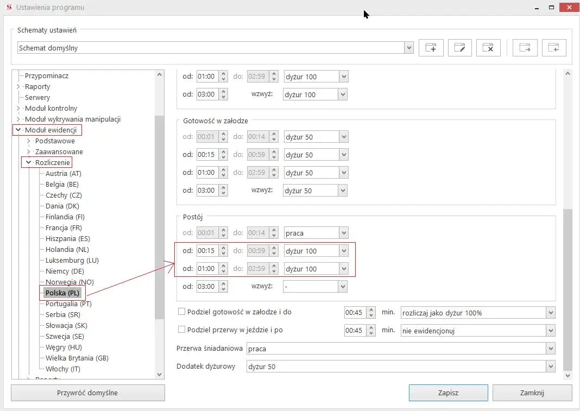Image resolution: width=580 pixels, height=411 pixels.
Task: Click the export scheme icon with right arrow
Action: (525, 48)
